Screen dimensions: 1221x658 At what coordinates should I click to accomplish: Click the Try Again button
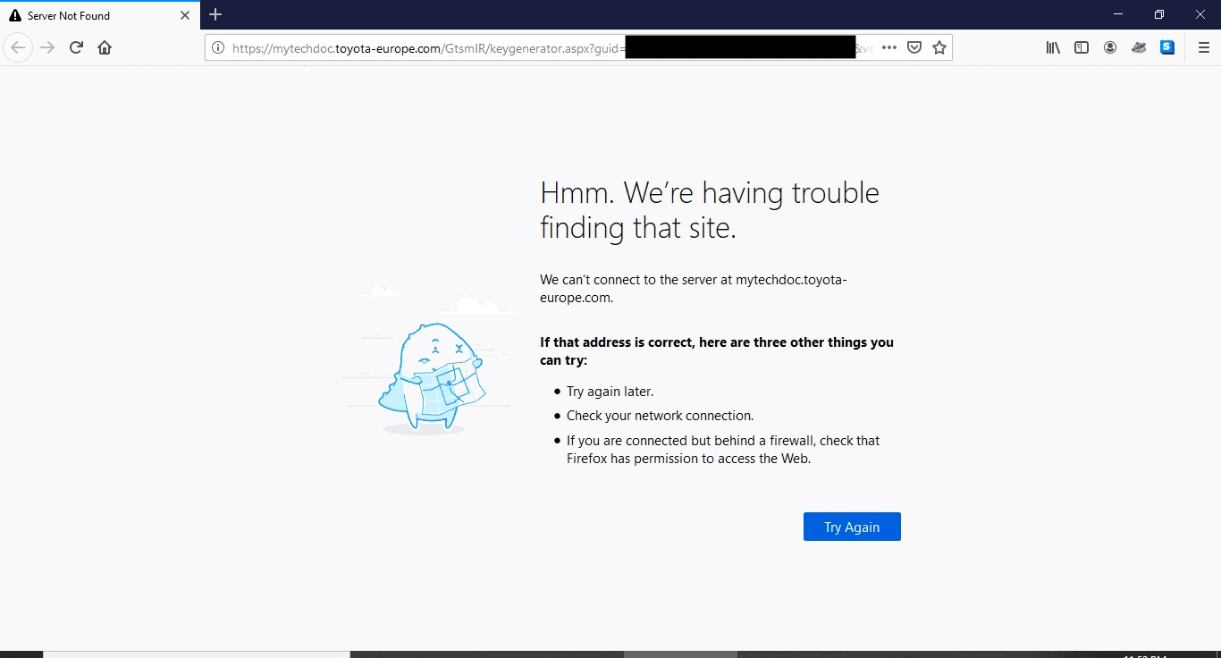(x=852, y=527)
